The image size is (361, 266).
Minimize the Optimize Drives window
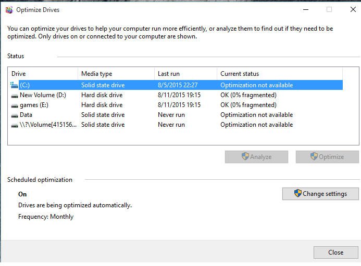click(305, 10)
